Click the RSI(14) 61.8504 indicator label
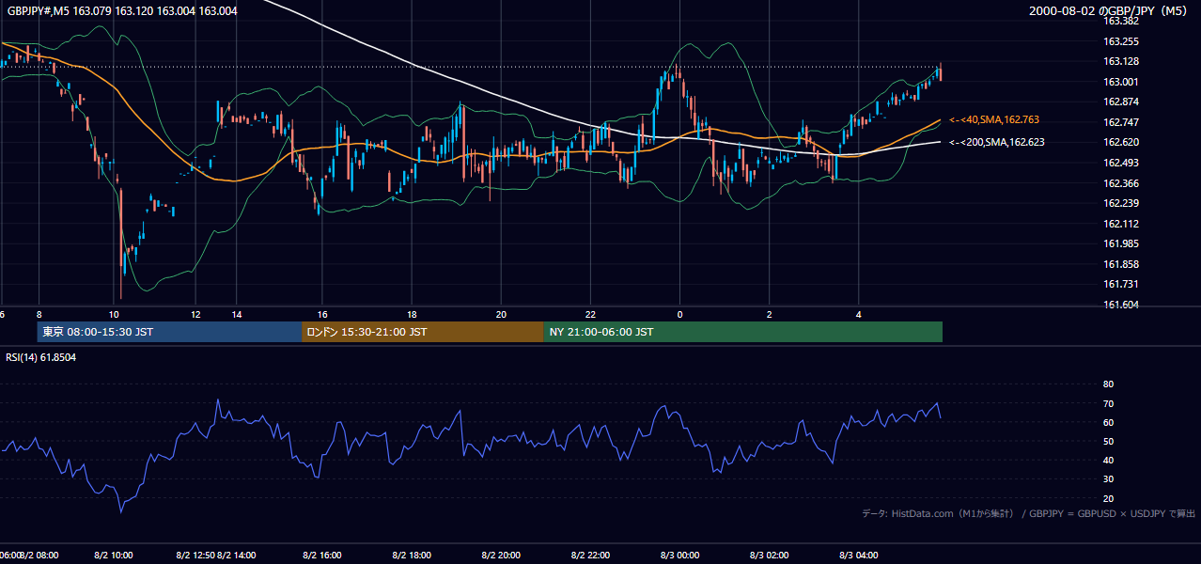Image resolution: width=1201 pixels, height=564 pixels. coord(41,357)
